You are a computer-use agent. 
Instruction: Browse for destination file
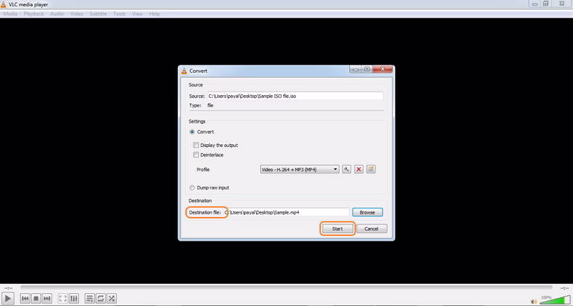(x=367, y=212)
